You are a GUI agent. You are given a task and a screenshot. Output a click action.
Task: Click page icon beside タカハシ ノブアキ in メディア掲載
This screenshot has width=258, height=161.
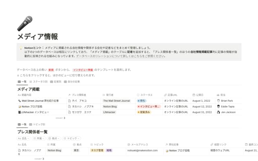(69, 107)
